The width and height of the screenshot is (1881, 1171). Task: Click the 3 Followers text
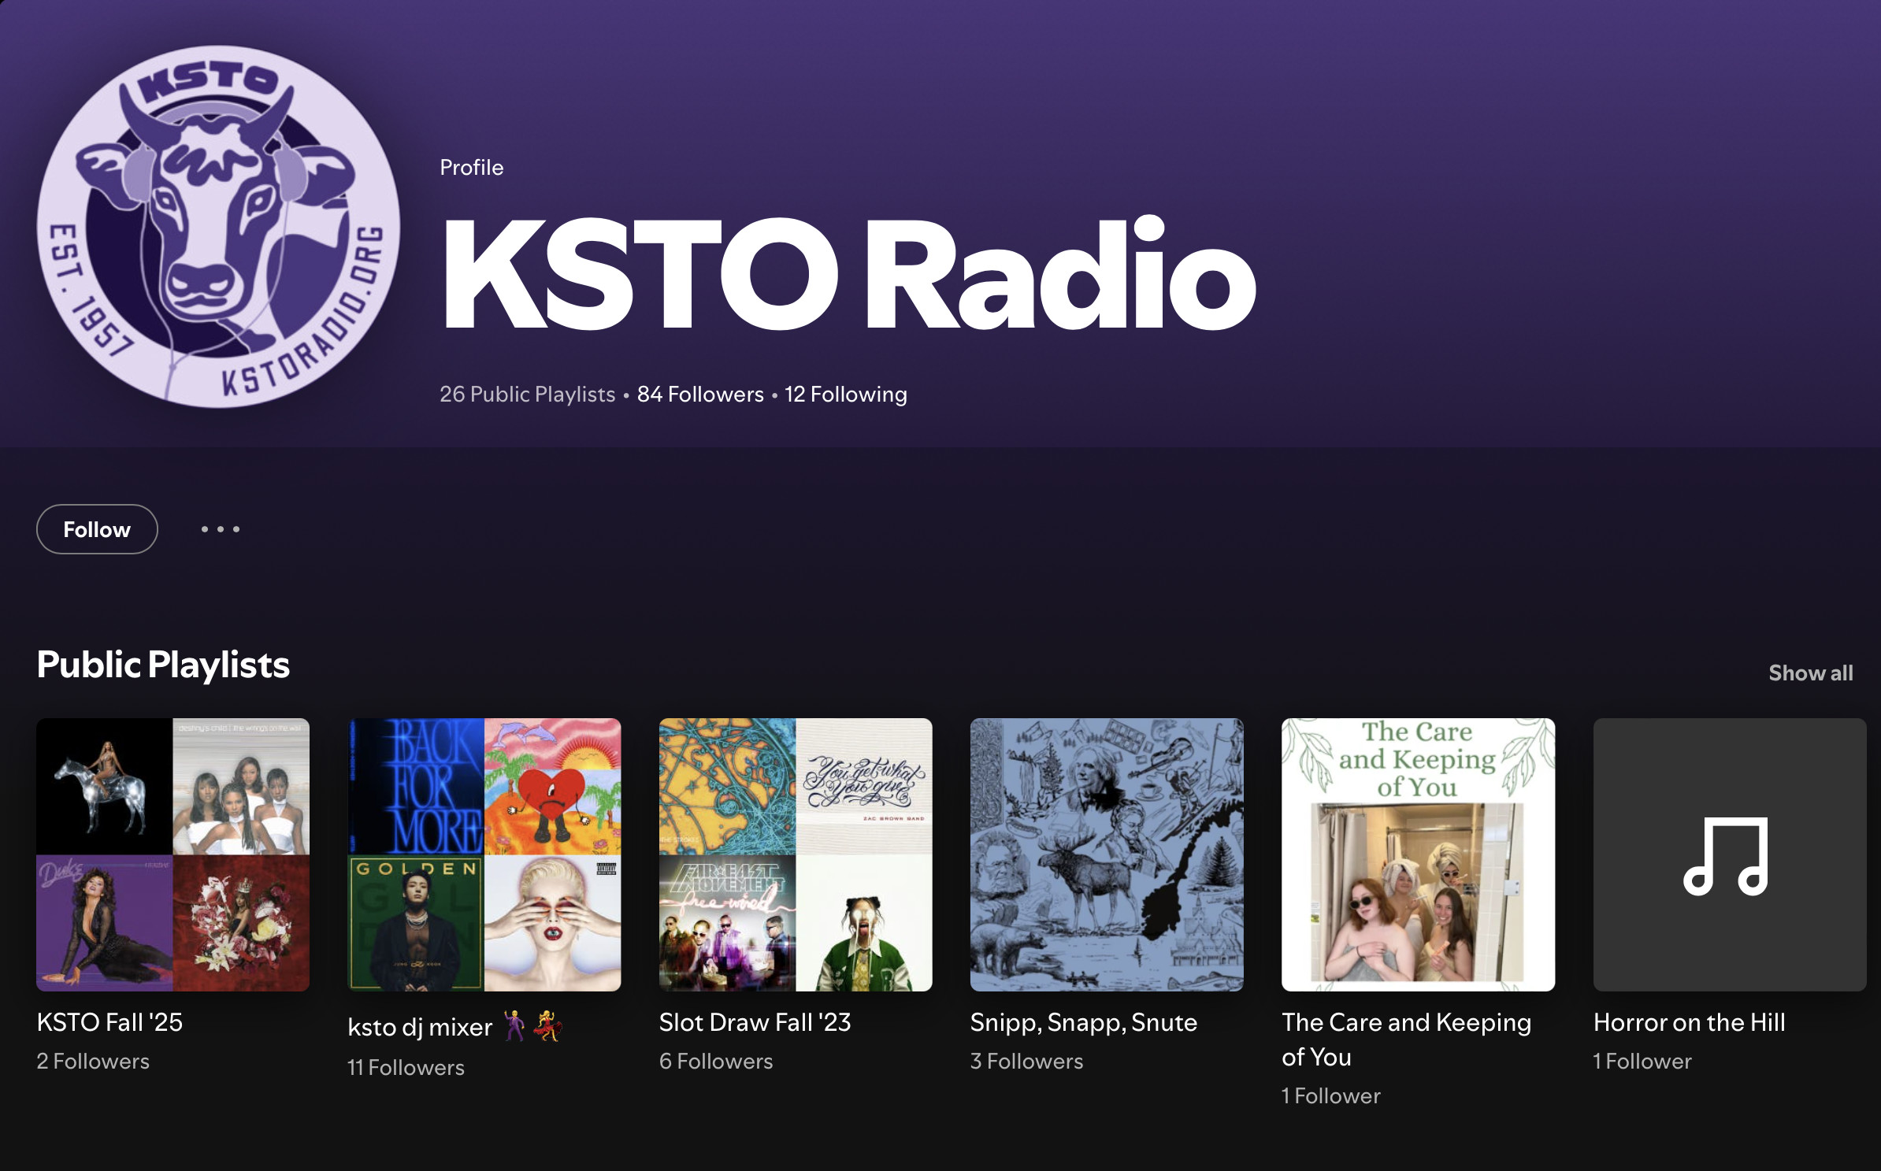point(1026,1061)
